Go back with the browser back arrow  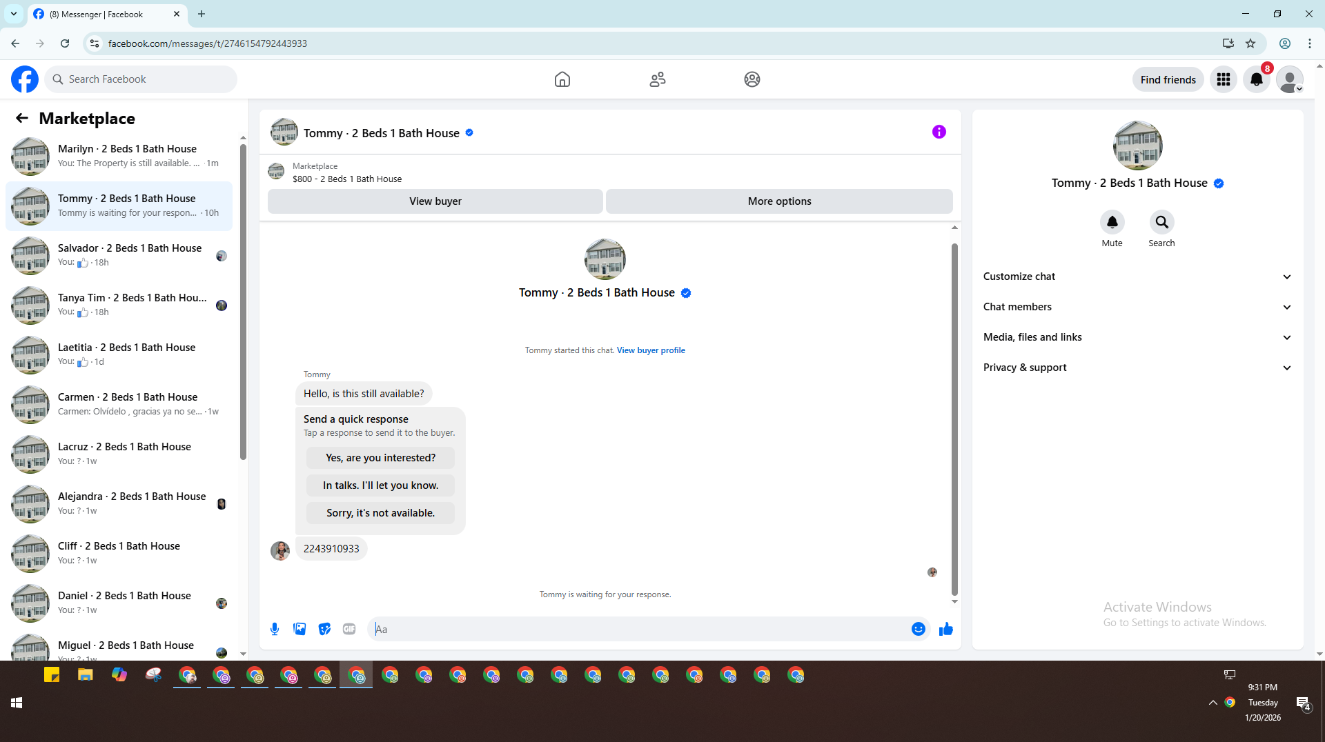[15, 43]
